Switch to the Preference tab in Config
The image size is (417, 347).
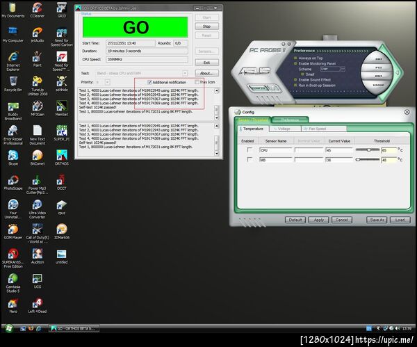pyautogui.click(x=290, y=120)
